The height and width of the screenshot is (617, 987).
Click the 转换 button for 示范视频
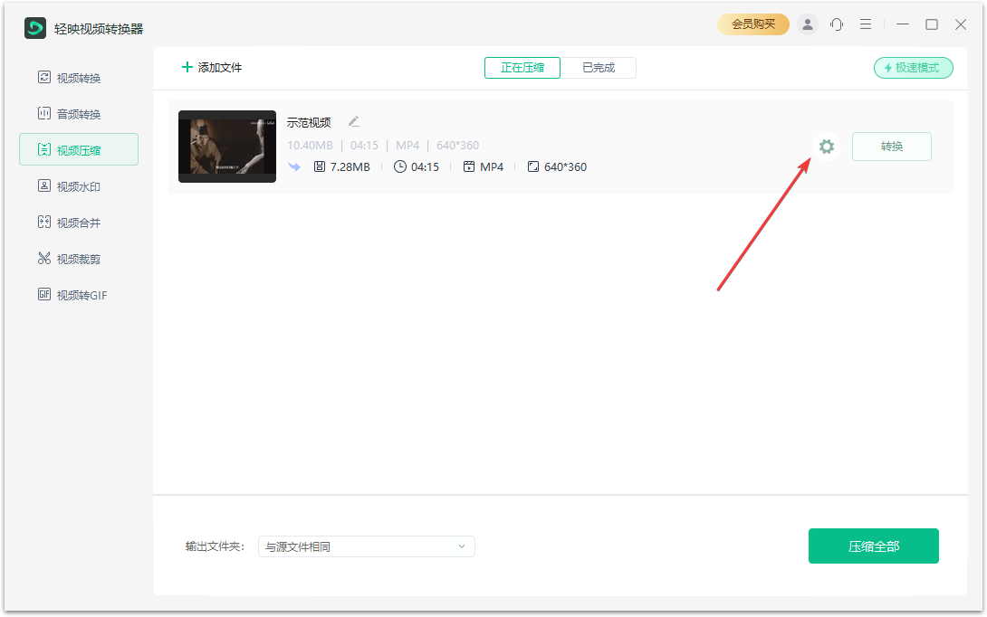click(x=891, y=146)
